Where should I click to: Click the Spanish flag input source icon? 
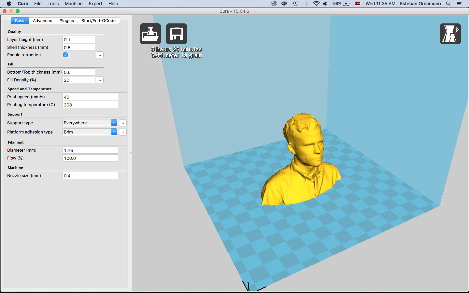click(x=358, y=4)
